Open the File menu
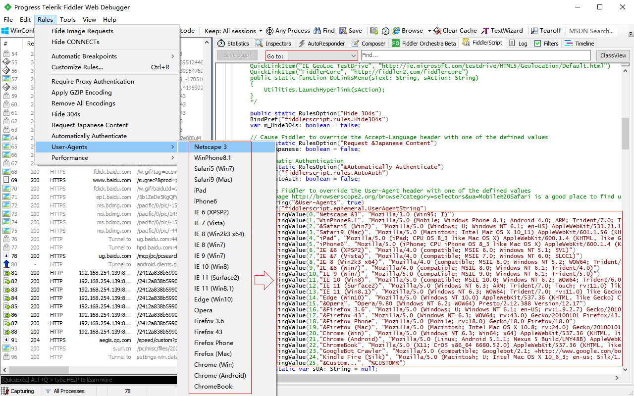The height and width of the screenshot is (396, 634). 8,20
